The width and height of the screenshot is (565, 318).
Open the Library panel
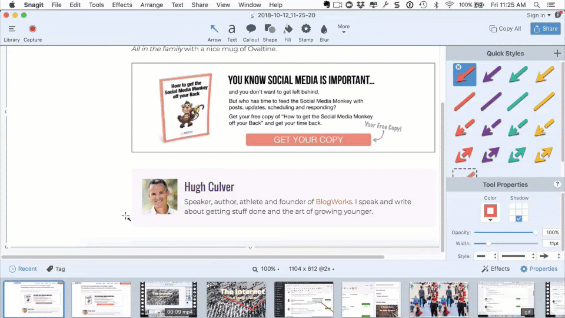(x=12, y=33)
